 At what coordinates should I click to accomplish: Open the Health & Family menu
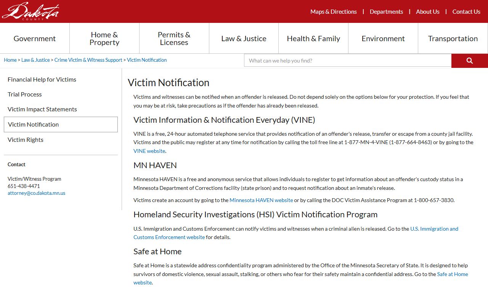(x=313, y=39)
